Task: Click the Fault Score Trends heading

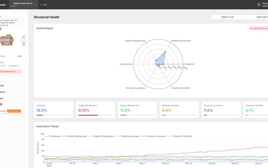Action: click(x=47, y=126)
